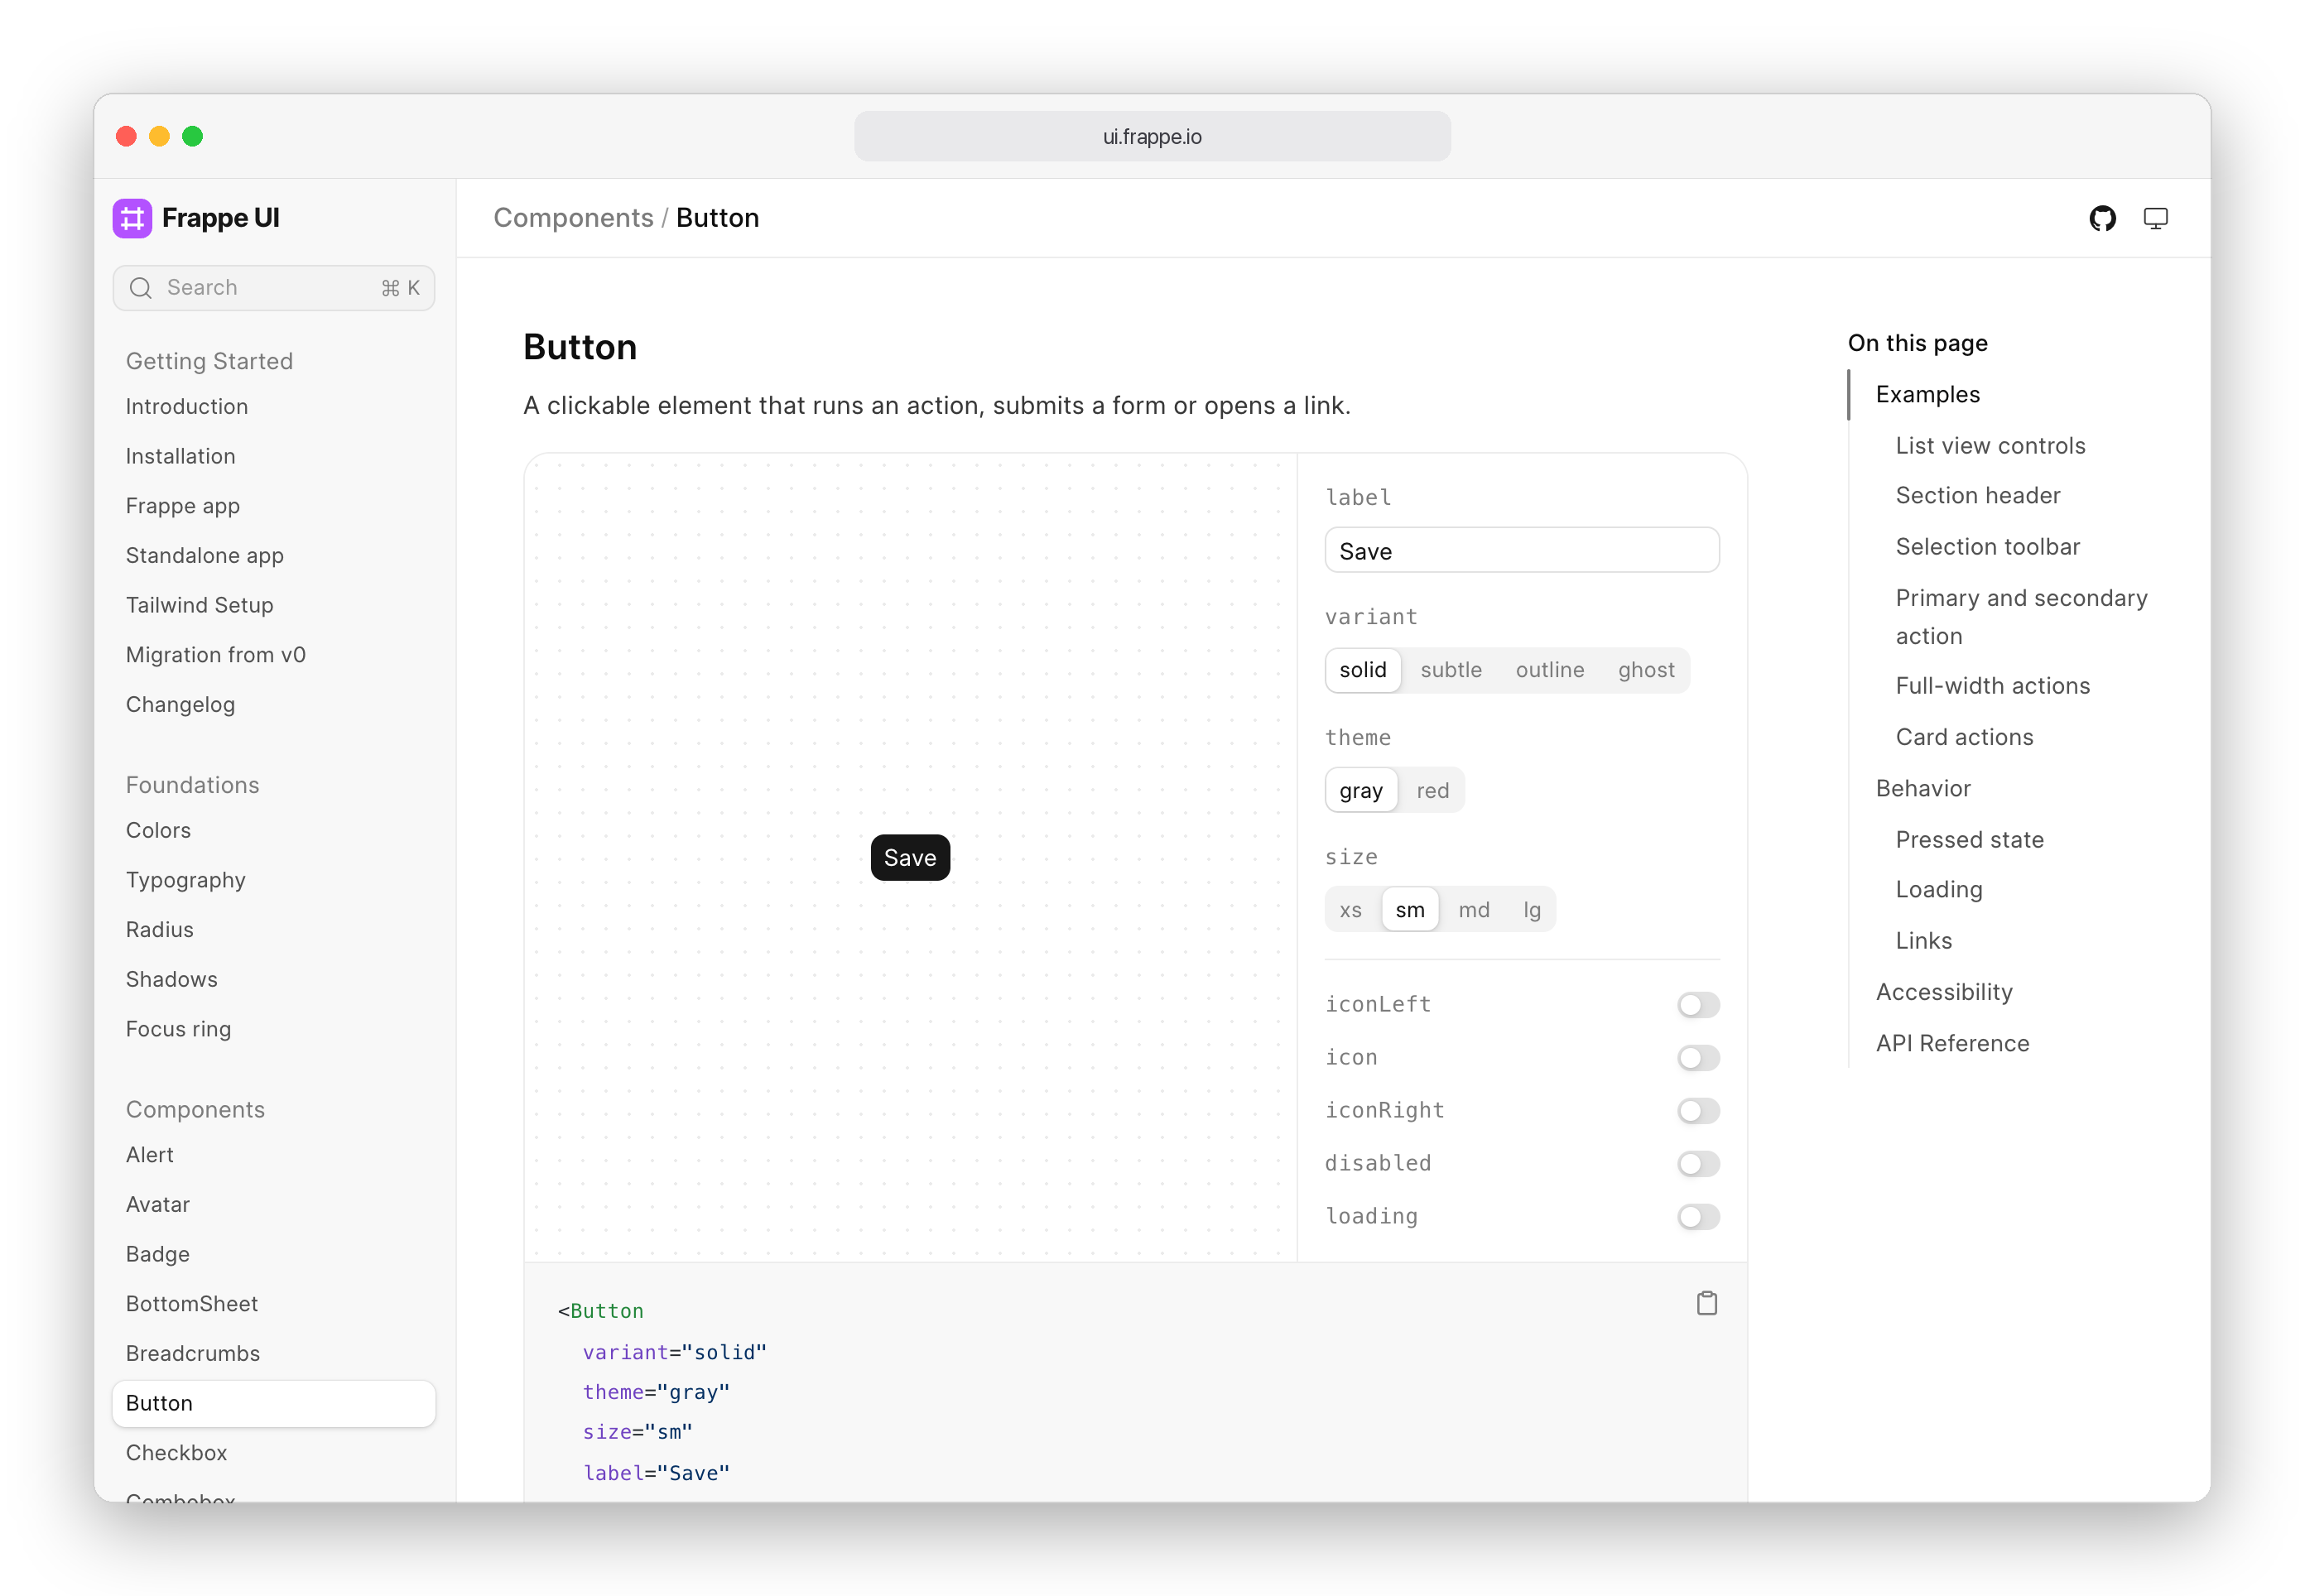The width and height of the screenshot is (2305, 1596).
Task: Jump to Pressed state
Action: (1969, 839)
